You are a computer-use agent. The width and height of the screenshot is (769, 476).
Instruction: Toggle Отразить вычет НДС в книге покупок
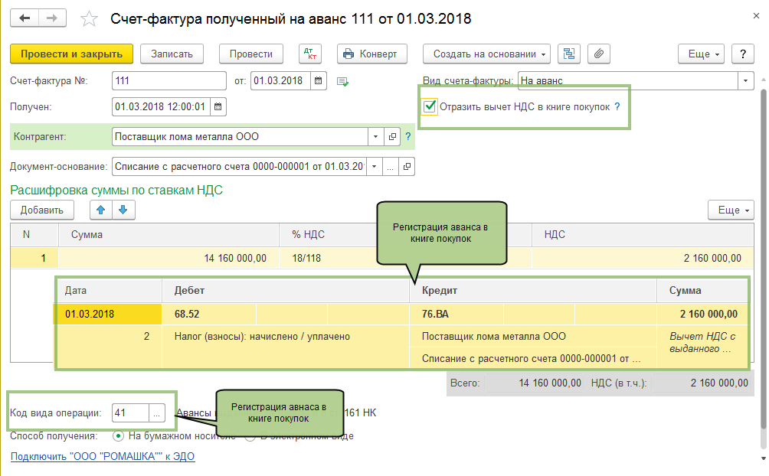point(430,106)
